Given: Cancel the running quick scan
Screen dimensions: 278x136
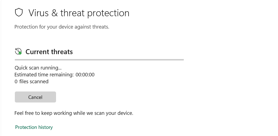Looking at the screenshot, I should (35, 97).
